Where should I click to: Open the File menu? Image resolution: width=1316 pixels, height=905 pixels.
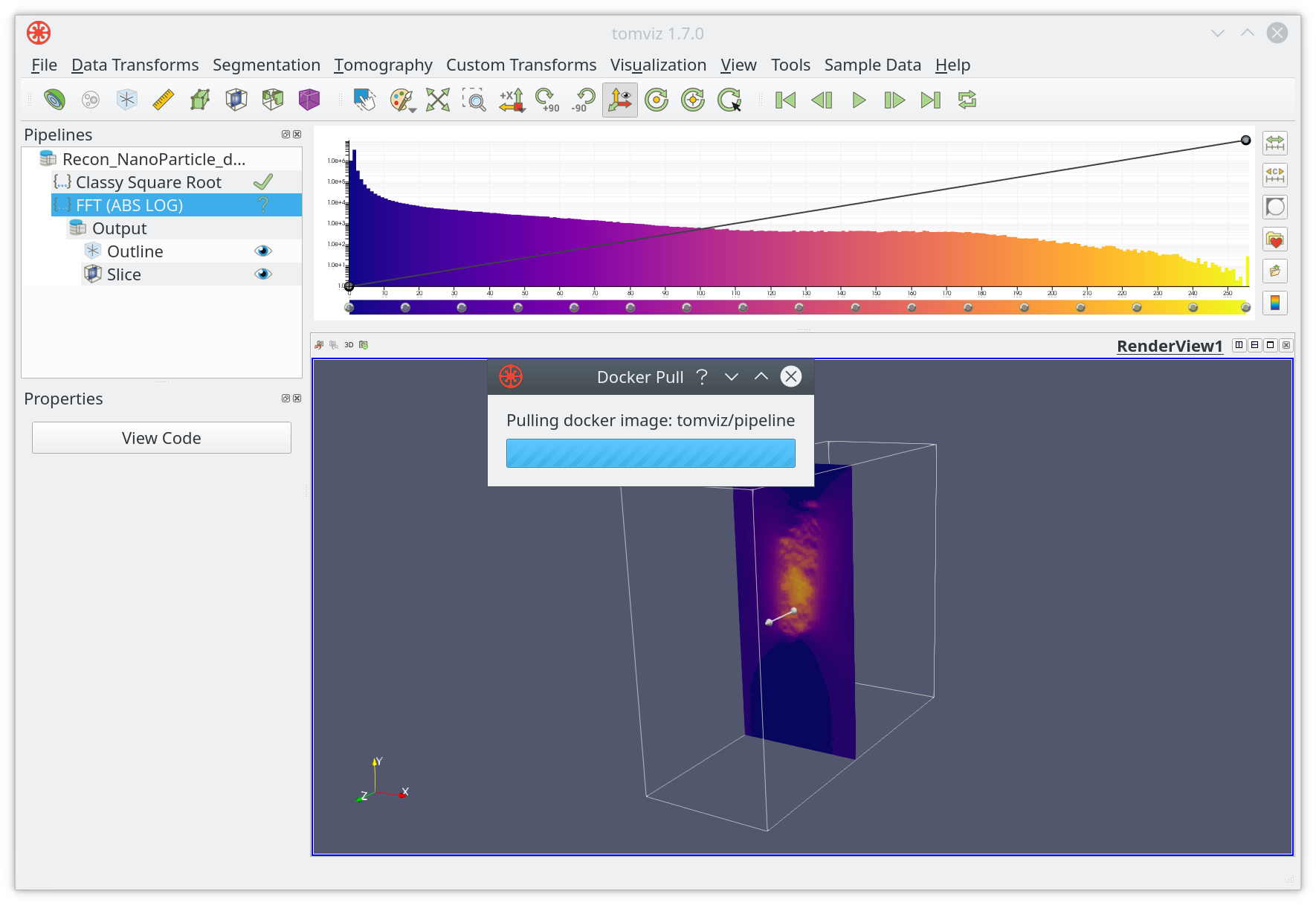pyautogui.click(x=44, y=65)
